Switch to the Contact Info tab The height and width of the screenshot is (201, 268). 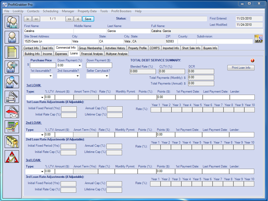[x=31, y=48]
